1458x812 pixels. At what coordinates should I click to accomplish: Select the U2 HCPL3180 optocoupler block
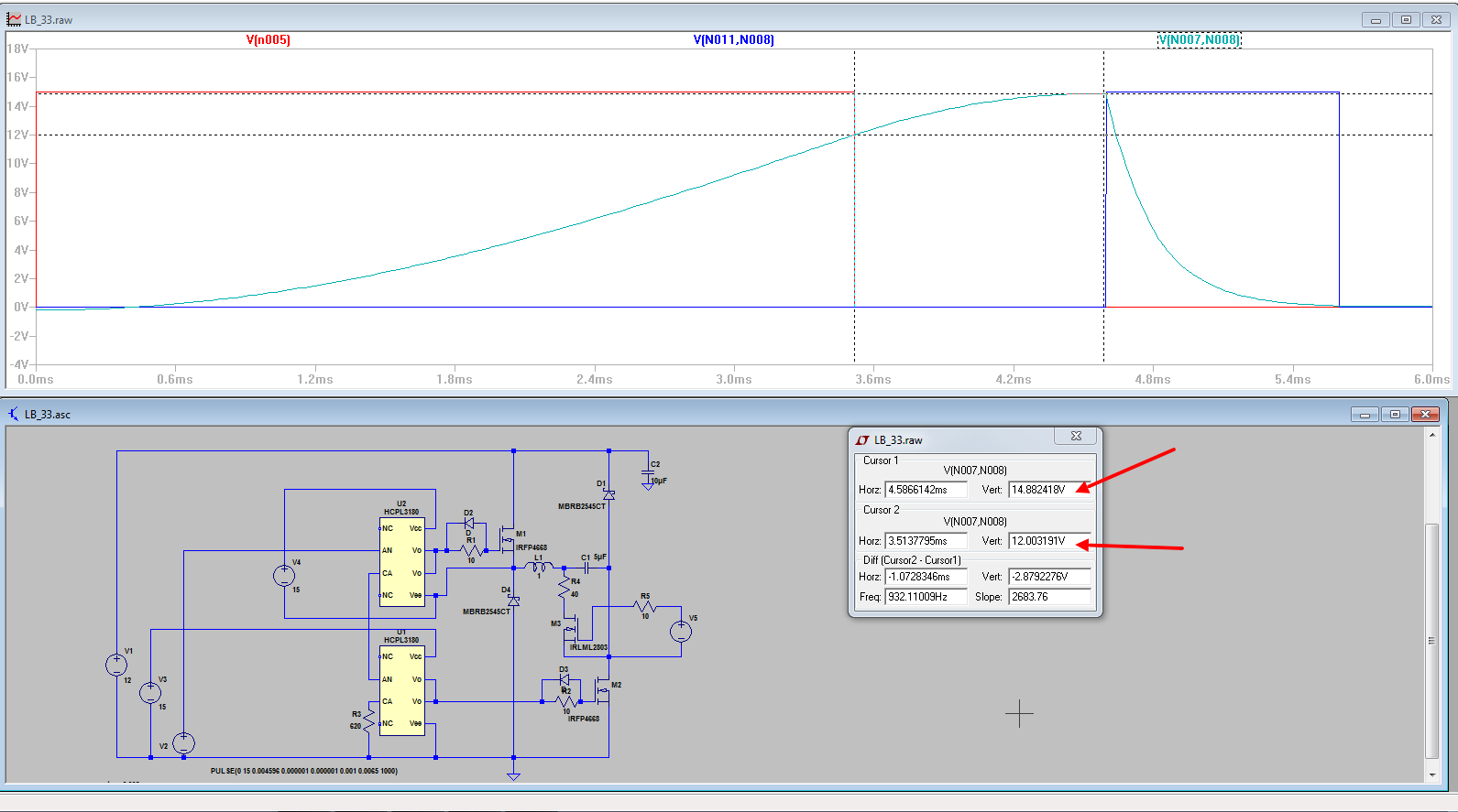(x=401, y=562)
